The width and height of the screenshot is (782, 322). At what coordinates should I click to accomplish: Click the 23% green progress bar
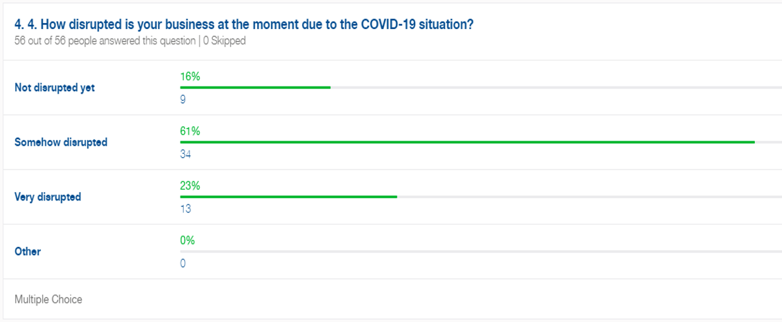(x=288, y=197)
